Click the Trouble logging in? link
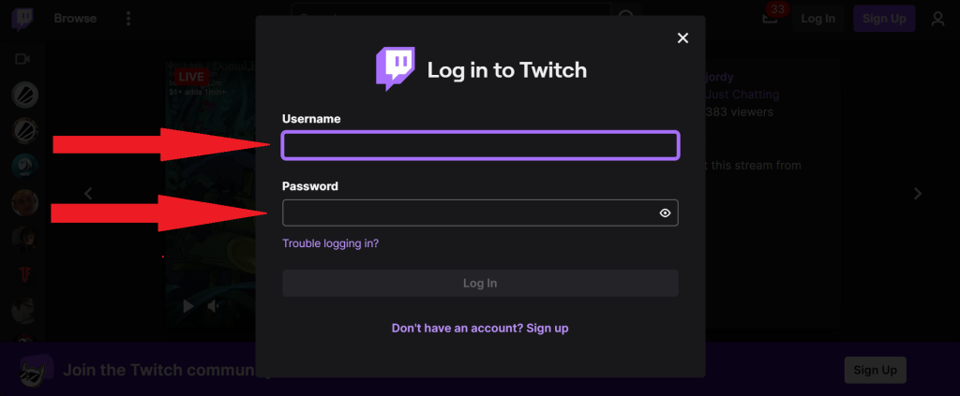This screenshot has height=396, width=960. [x=330, y=243]
